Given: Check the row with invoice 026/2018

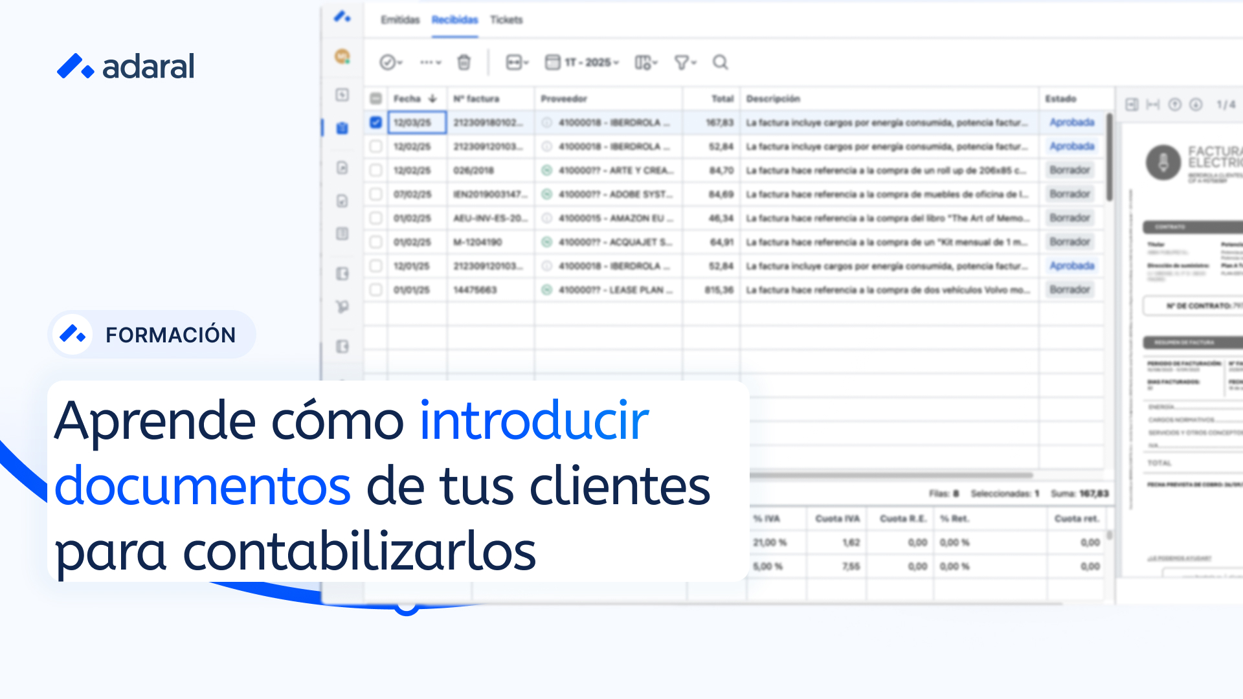Looking at the screenshot, I should (375, 170).
